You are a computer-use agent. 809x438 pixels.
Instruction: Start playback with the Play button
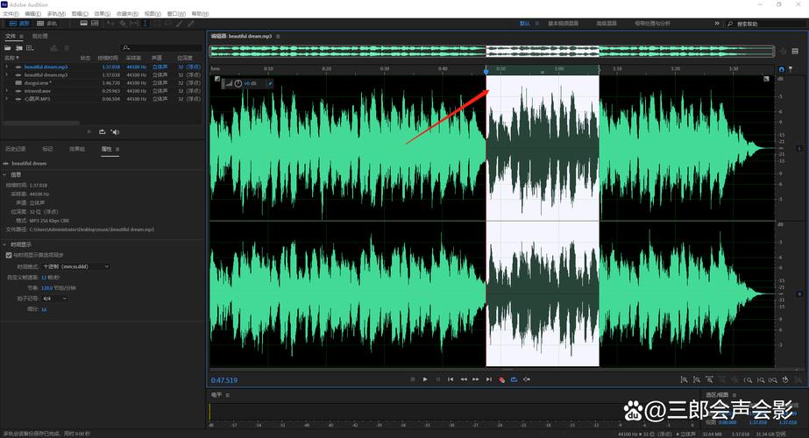coord(425,379)
